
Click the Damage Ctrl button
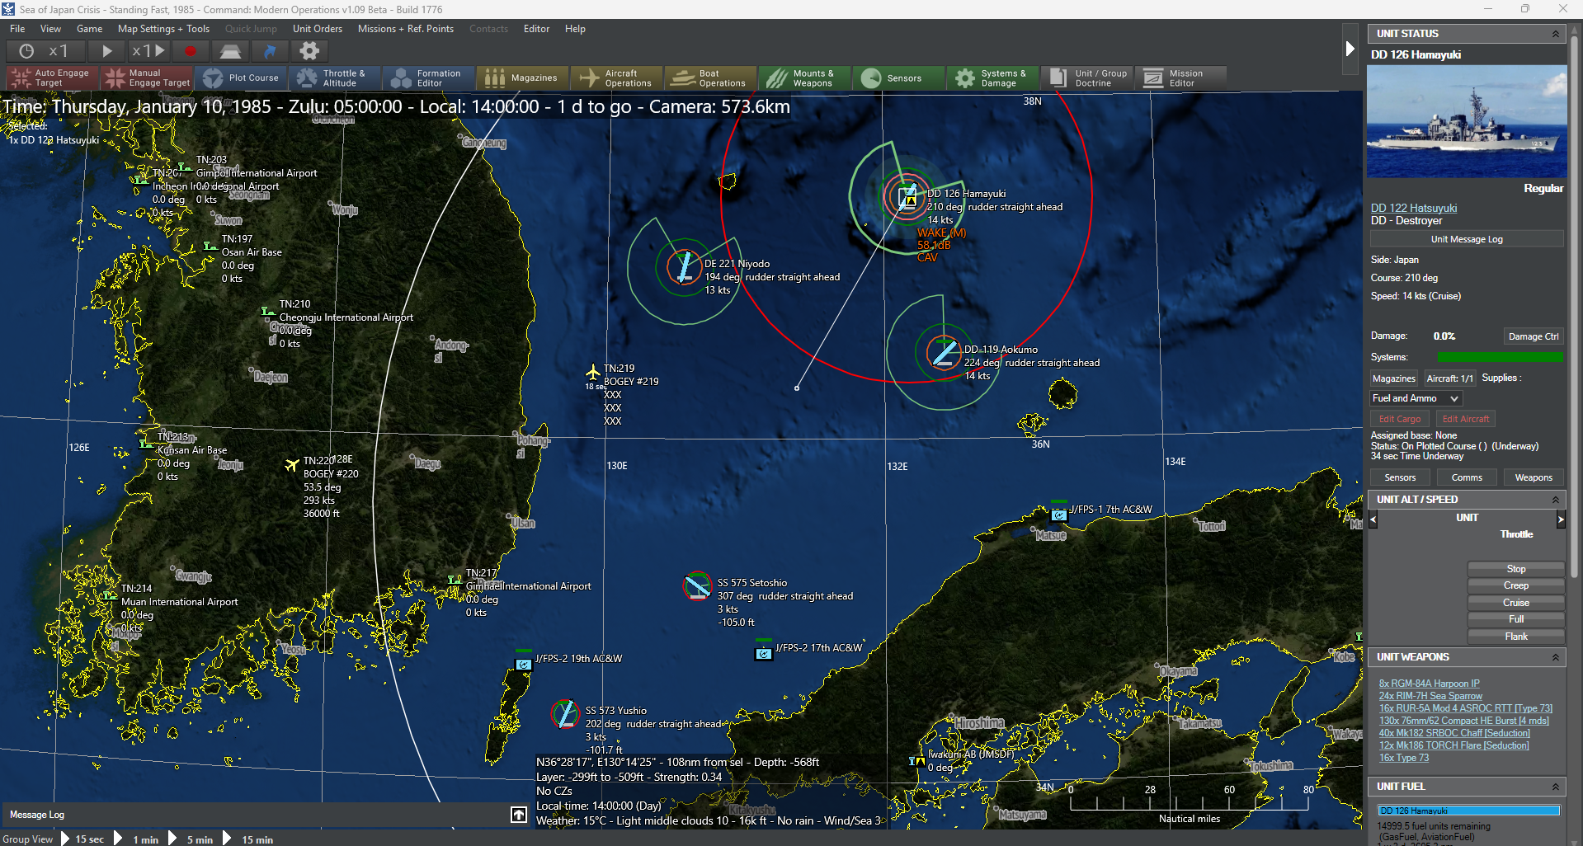[1534, 336]
